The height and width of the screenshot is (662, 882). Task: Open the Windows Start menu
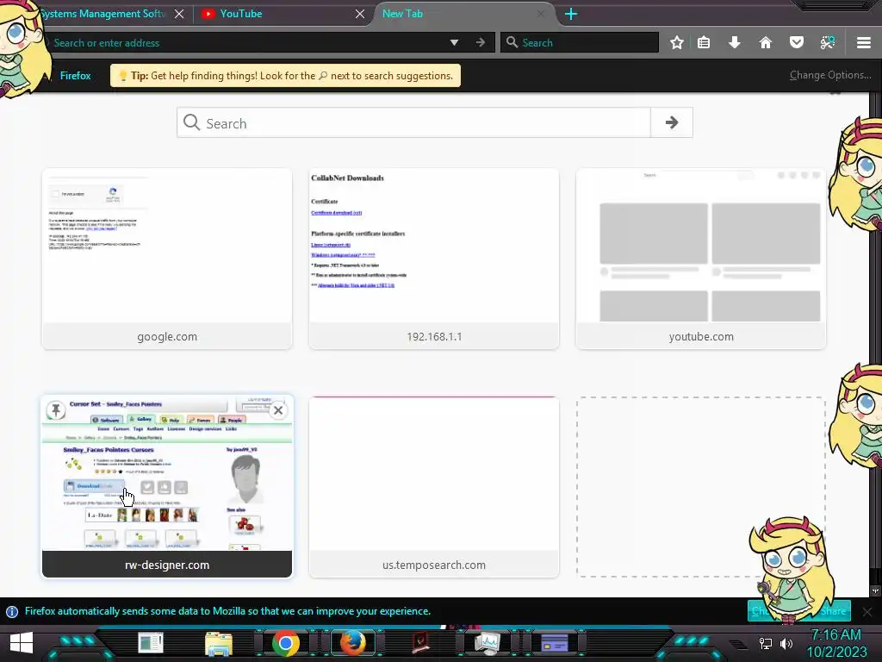pyautogui.click(x=22, y=643)
